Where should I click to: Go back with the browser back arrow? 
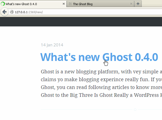click(x=4, y=12)
